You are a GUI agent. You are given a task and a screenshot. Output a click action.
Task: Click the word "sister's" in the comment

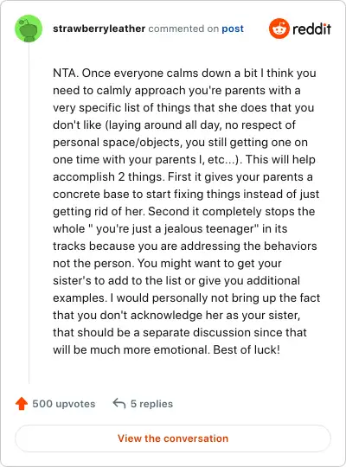pos(72,280)
